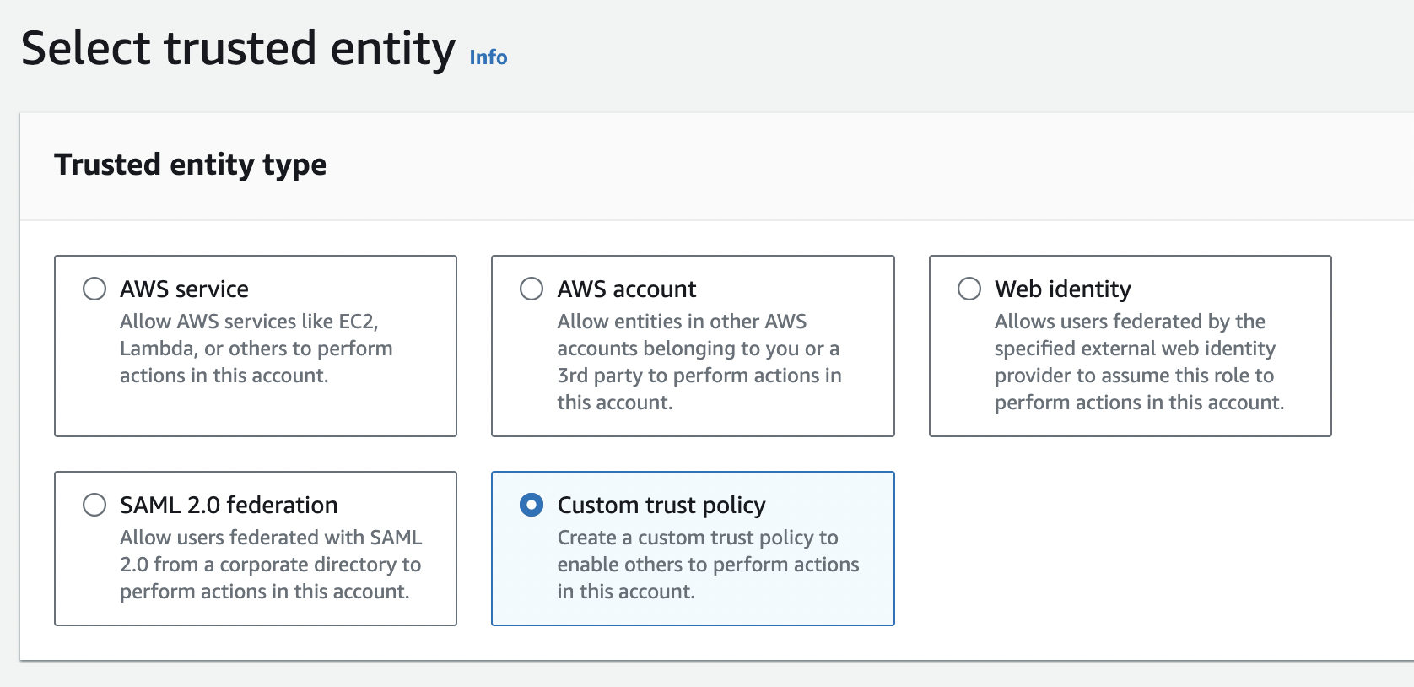The image size is (1414, 687).
Task: Click the 'Custom trust policy' option title
Action: (x=661, y=505)
